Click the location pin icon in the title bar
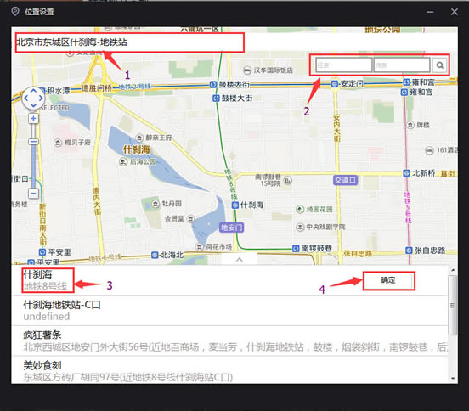This screenshot has height=411, width=469. (x=15, y=12)
